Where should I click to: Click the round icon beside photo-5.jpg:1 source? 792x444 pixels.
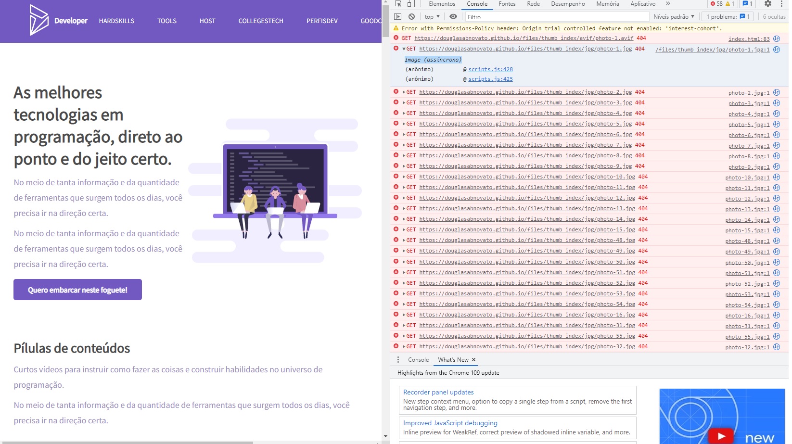click(777, 124)
